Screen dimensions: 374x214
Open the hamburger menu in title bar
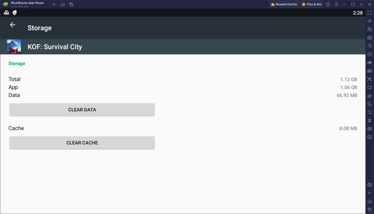click(x=336, y=4)
